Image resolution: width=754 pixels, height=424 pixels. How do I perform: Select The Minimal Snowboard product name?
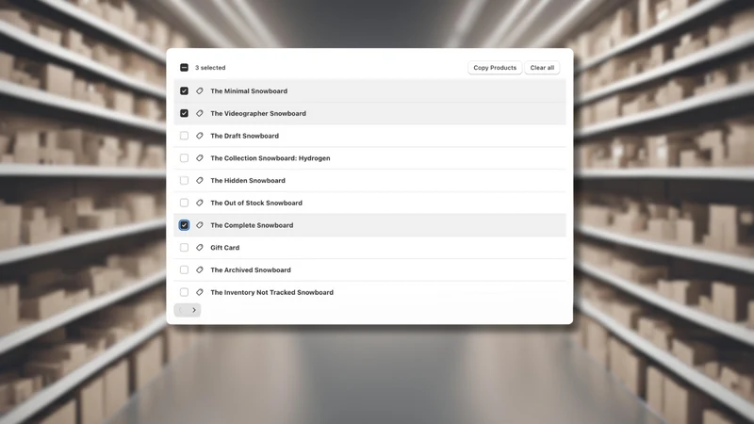point(249,90)
